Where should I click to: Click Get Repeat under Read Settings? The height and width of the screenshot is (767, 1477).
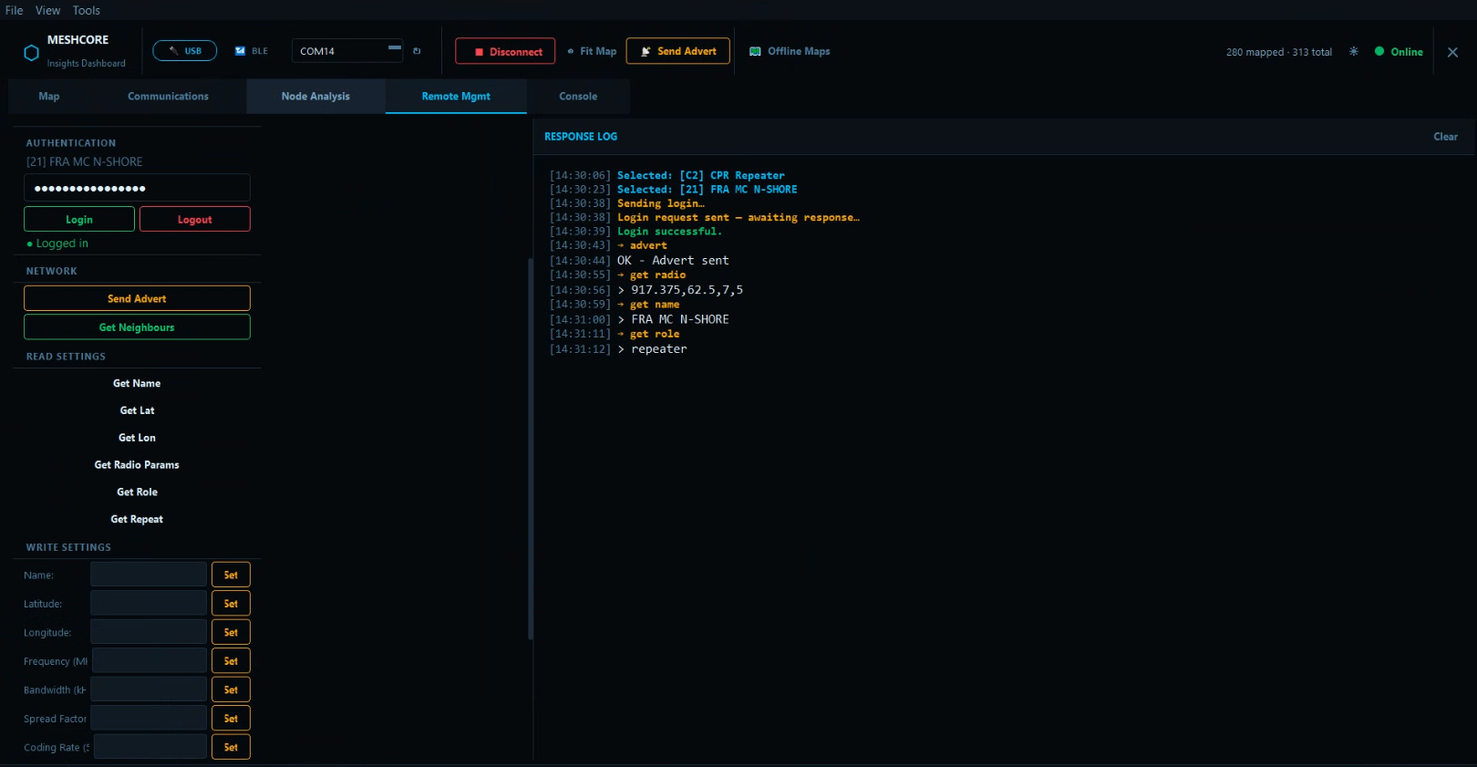pyautogui.click(x=137, y=519)
